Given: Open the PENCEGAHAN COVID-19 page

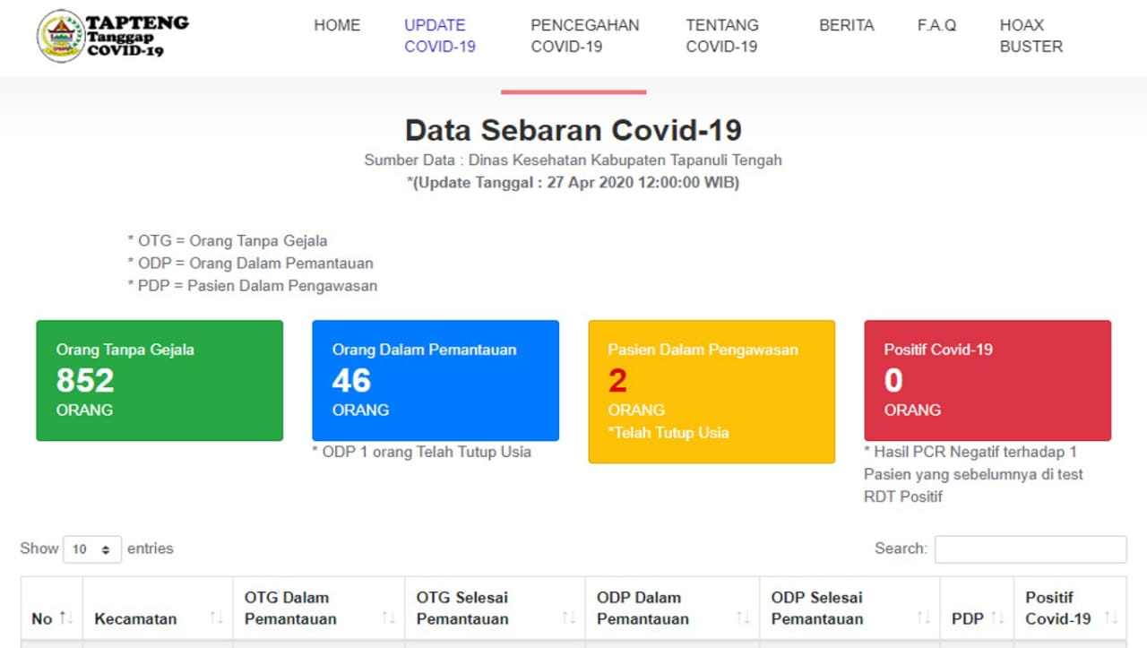Looking at the screenshot, I should tap(584, 36).
